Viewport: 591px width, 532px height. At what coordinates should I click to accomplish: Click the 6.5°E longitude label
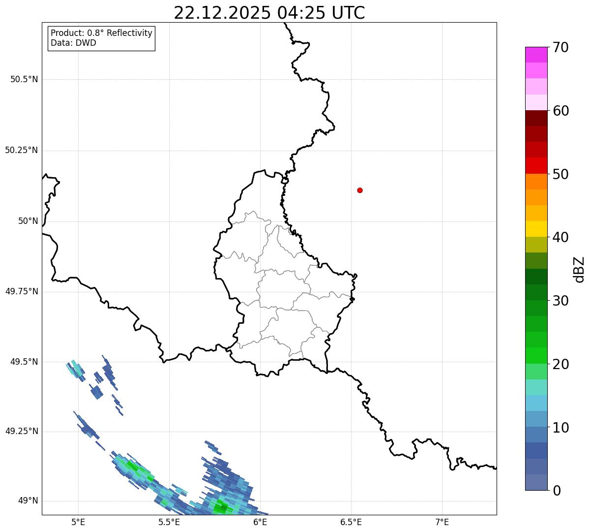coord(352,522)
